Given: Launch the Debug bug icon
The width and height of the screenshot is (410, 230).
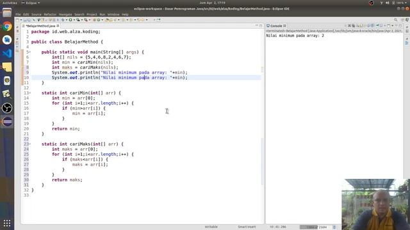Looking at the screenshot, I should (63, 20).
